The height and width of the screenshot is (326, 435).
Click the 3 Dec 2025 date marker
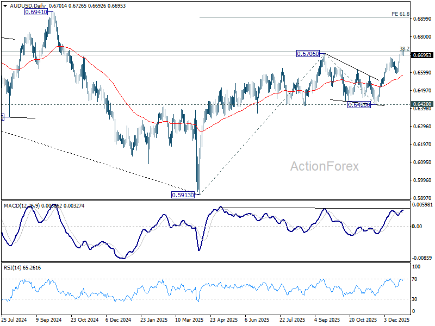point(397,319)
